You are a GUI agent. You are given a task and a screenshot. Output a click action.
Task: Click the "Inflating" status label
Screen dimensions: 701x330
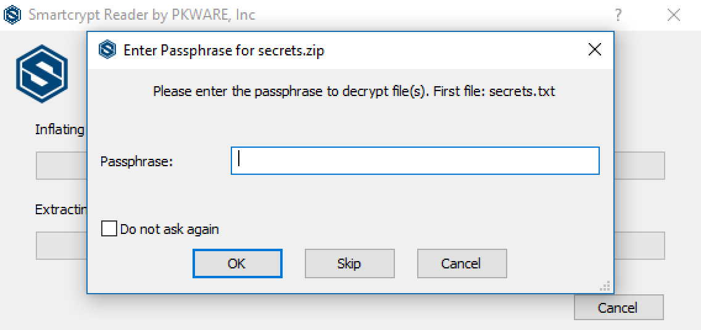[59, 129]
